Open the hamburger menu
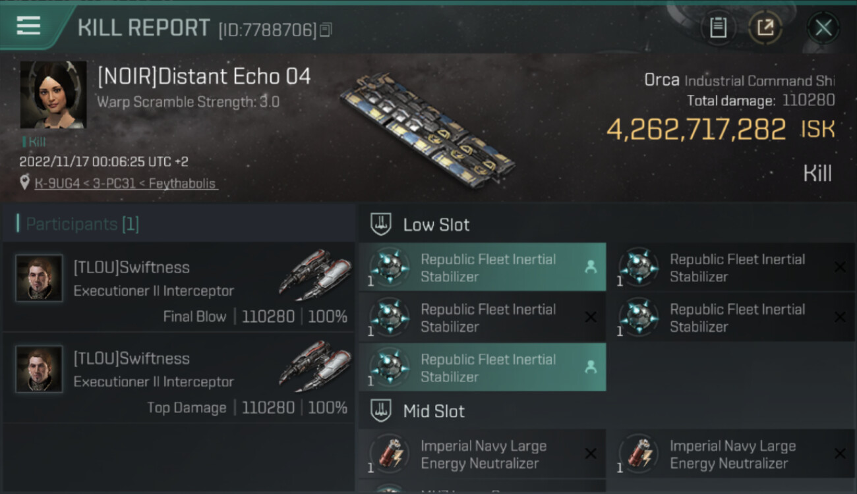The width and height of the screenshot is (857, 494). coord(28,26)
